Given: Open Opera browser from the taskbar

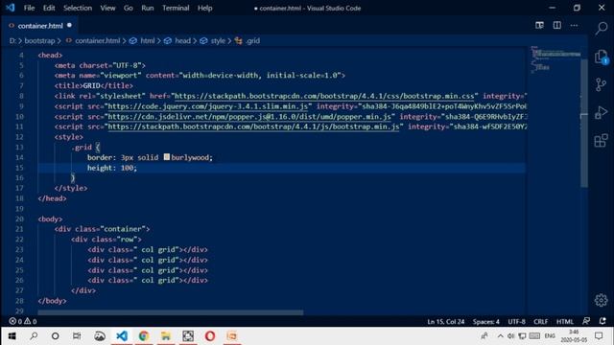Looking at the screenshot, I should [210, 336].
